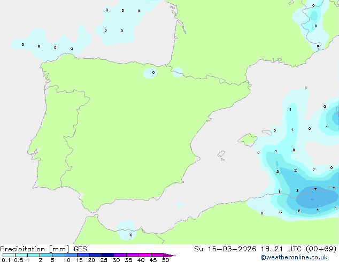
Task: Click the 20 to 25 mm legend swatch
Action: coord(95,255)
